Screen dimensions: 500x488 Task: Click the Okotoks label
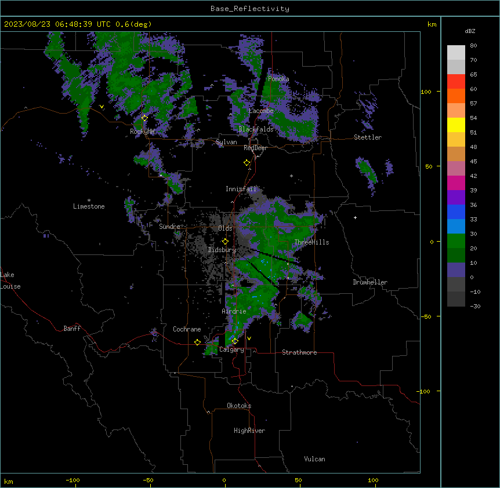click(239, 406)
